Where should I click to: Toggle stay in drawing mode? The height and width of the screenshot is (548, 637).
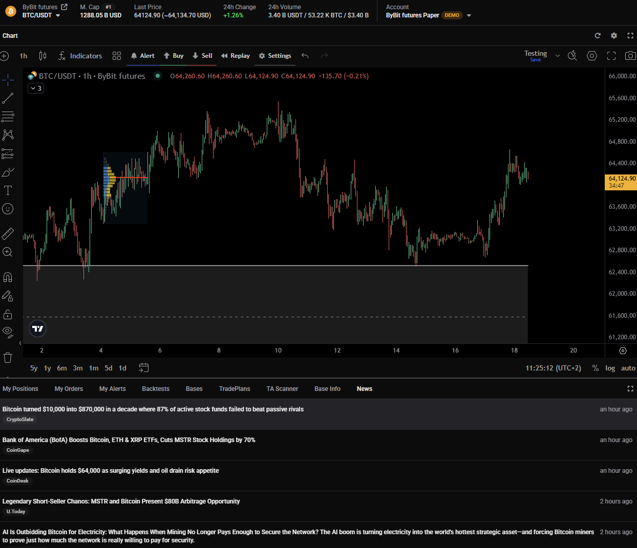[x=8, y=296]
